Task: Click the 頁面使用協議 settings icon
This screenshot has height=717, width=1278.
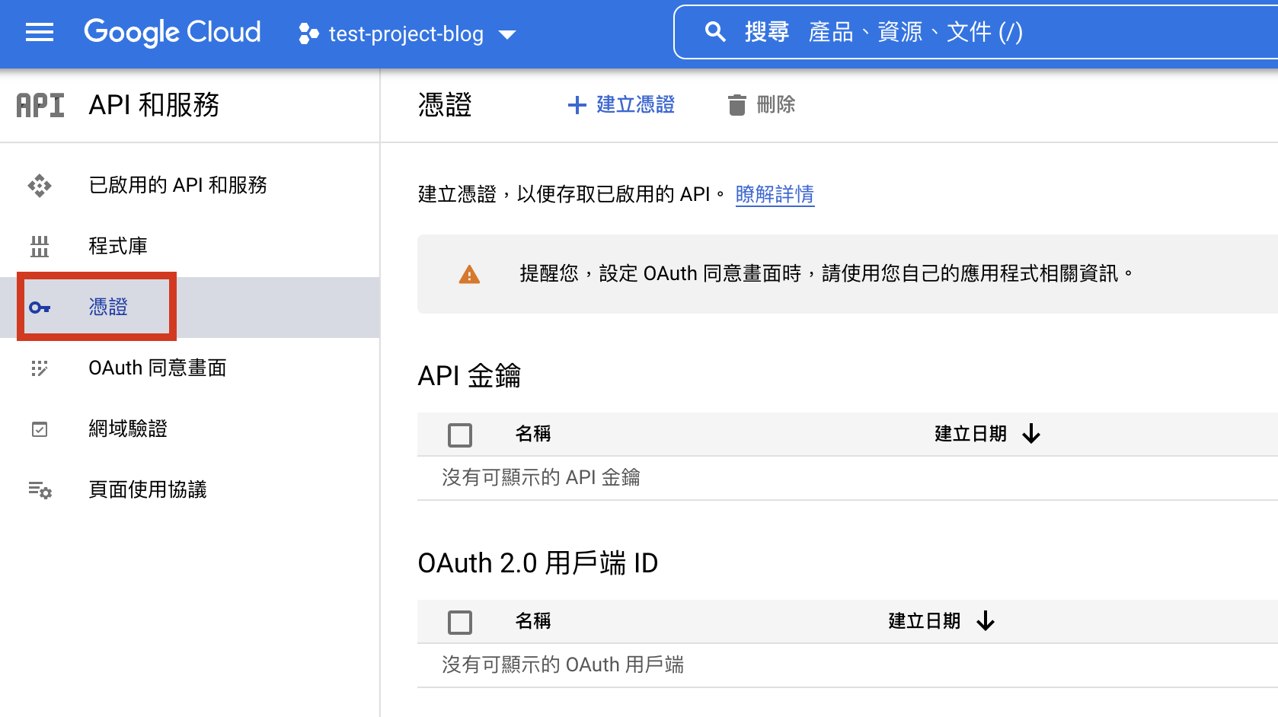Action: tap(40, 490)
